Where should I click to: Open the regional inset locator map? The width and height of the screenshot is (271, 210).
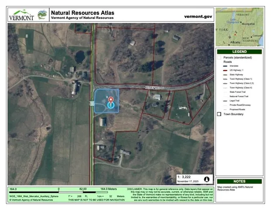click(x=240, y=27)
